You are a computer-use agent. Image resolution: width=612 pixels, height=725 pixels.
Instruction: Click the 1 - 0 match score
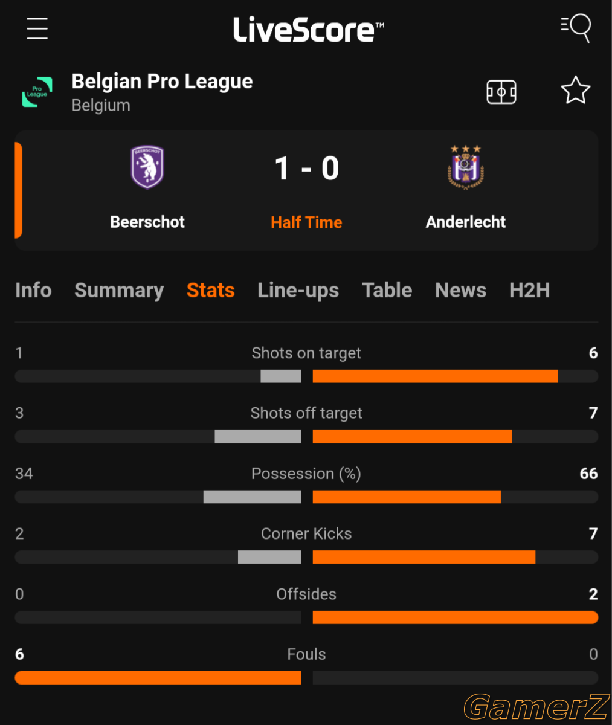click(306, 169)
